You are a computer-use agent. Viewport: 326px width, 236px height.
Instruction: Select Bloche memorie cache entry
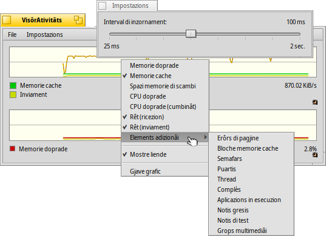pyautogui.click(x=251, y=148)
